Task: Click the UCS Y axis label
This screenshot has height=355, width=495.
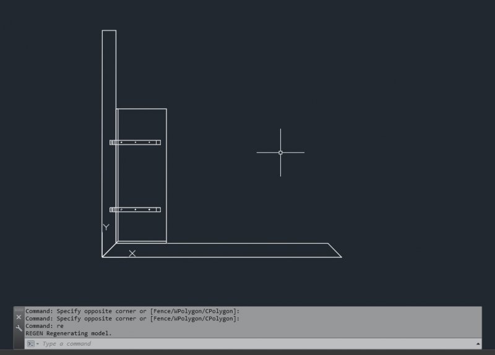Action: (106, 227)
